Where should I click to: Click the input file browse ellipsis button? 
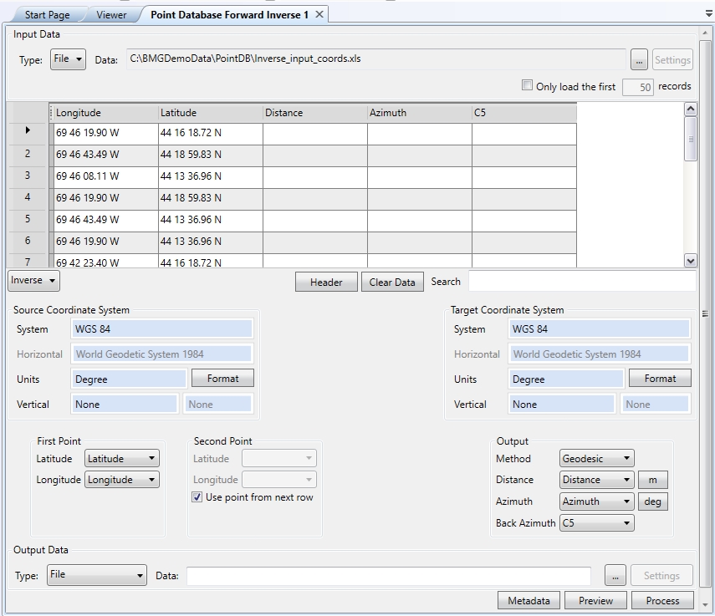639,60
